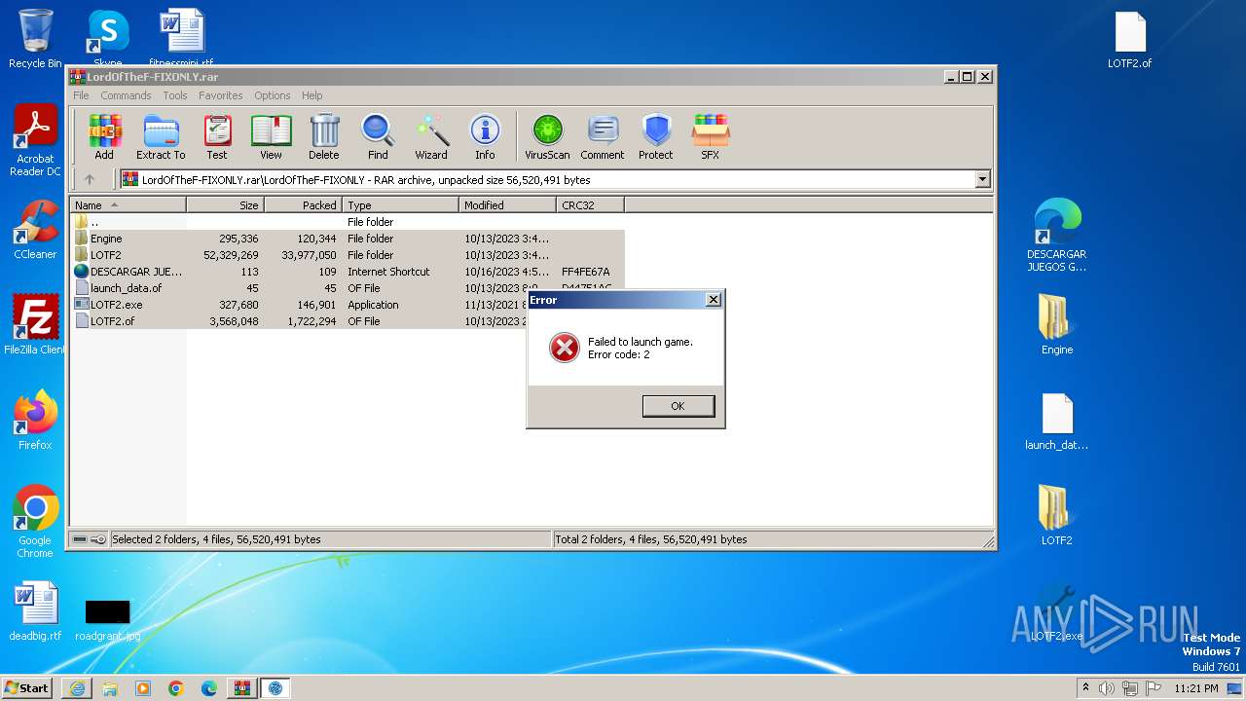Open Chrome from the taskbar
The width and height of the screenshot is (1246, 701).
(x=176, y=687)
